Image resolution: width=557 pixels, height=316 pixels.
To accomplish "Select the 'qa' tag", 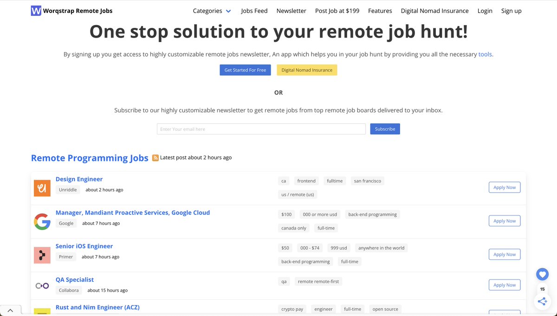I will coord(284,281).
